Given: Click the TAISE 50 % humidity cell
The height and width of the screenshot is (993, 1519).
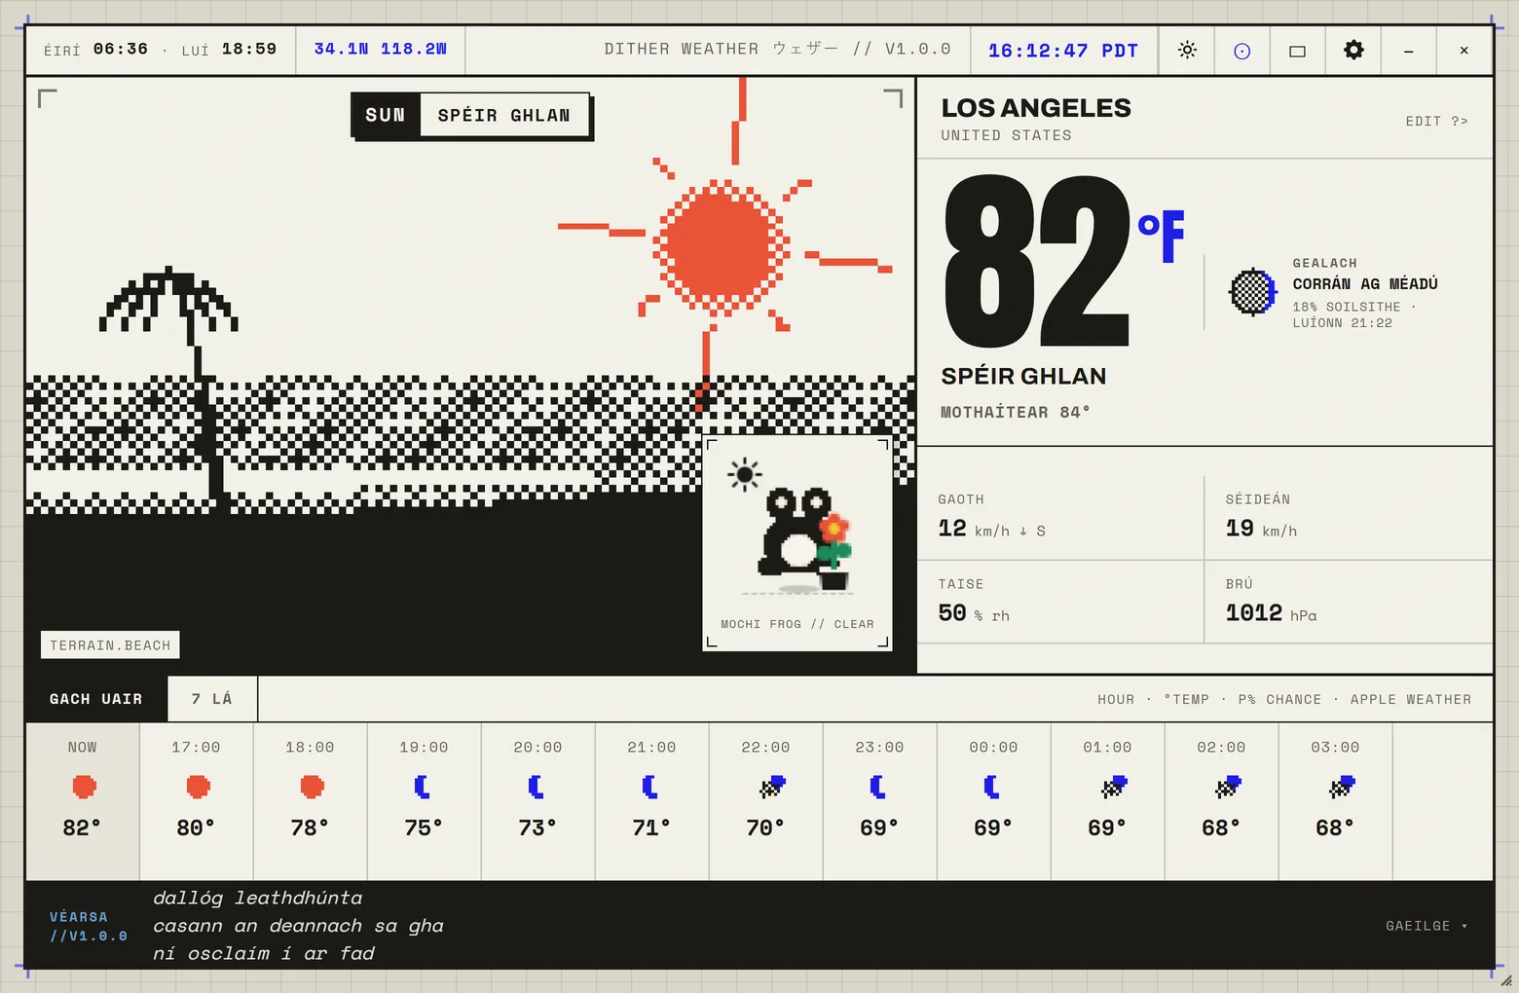Looking at the screenshot, I should 1060,601.
